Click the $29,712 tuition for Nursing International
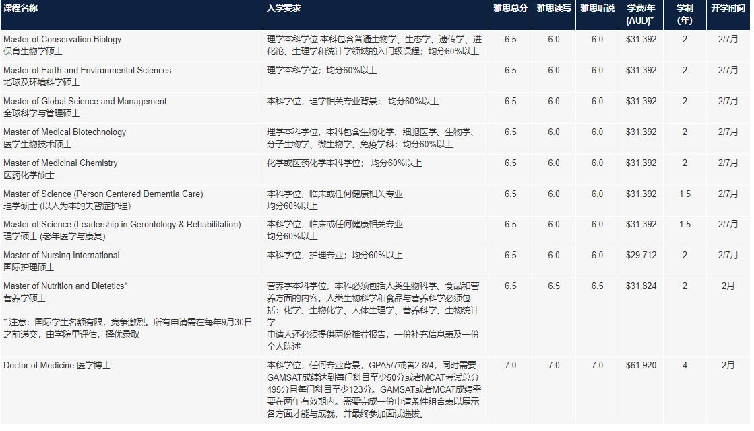The image size is (754, 431). coord(641,256)
